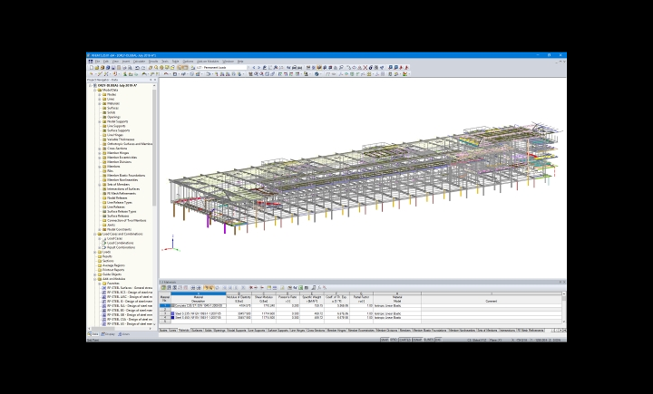The width and height of the screenshot is (653, 394).
Task: Go to next load case arrow
Action: pyautogui.click(x=259, y=67)
